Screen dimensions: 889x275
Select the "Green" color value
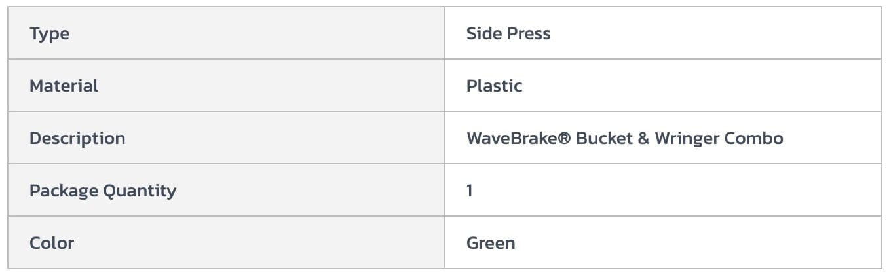point(491,243)
